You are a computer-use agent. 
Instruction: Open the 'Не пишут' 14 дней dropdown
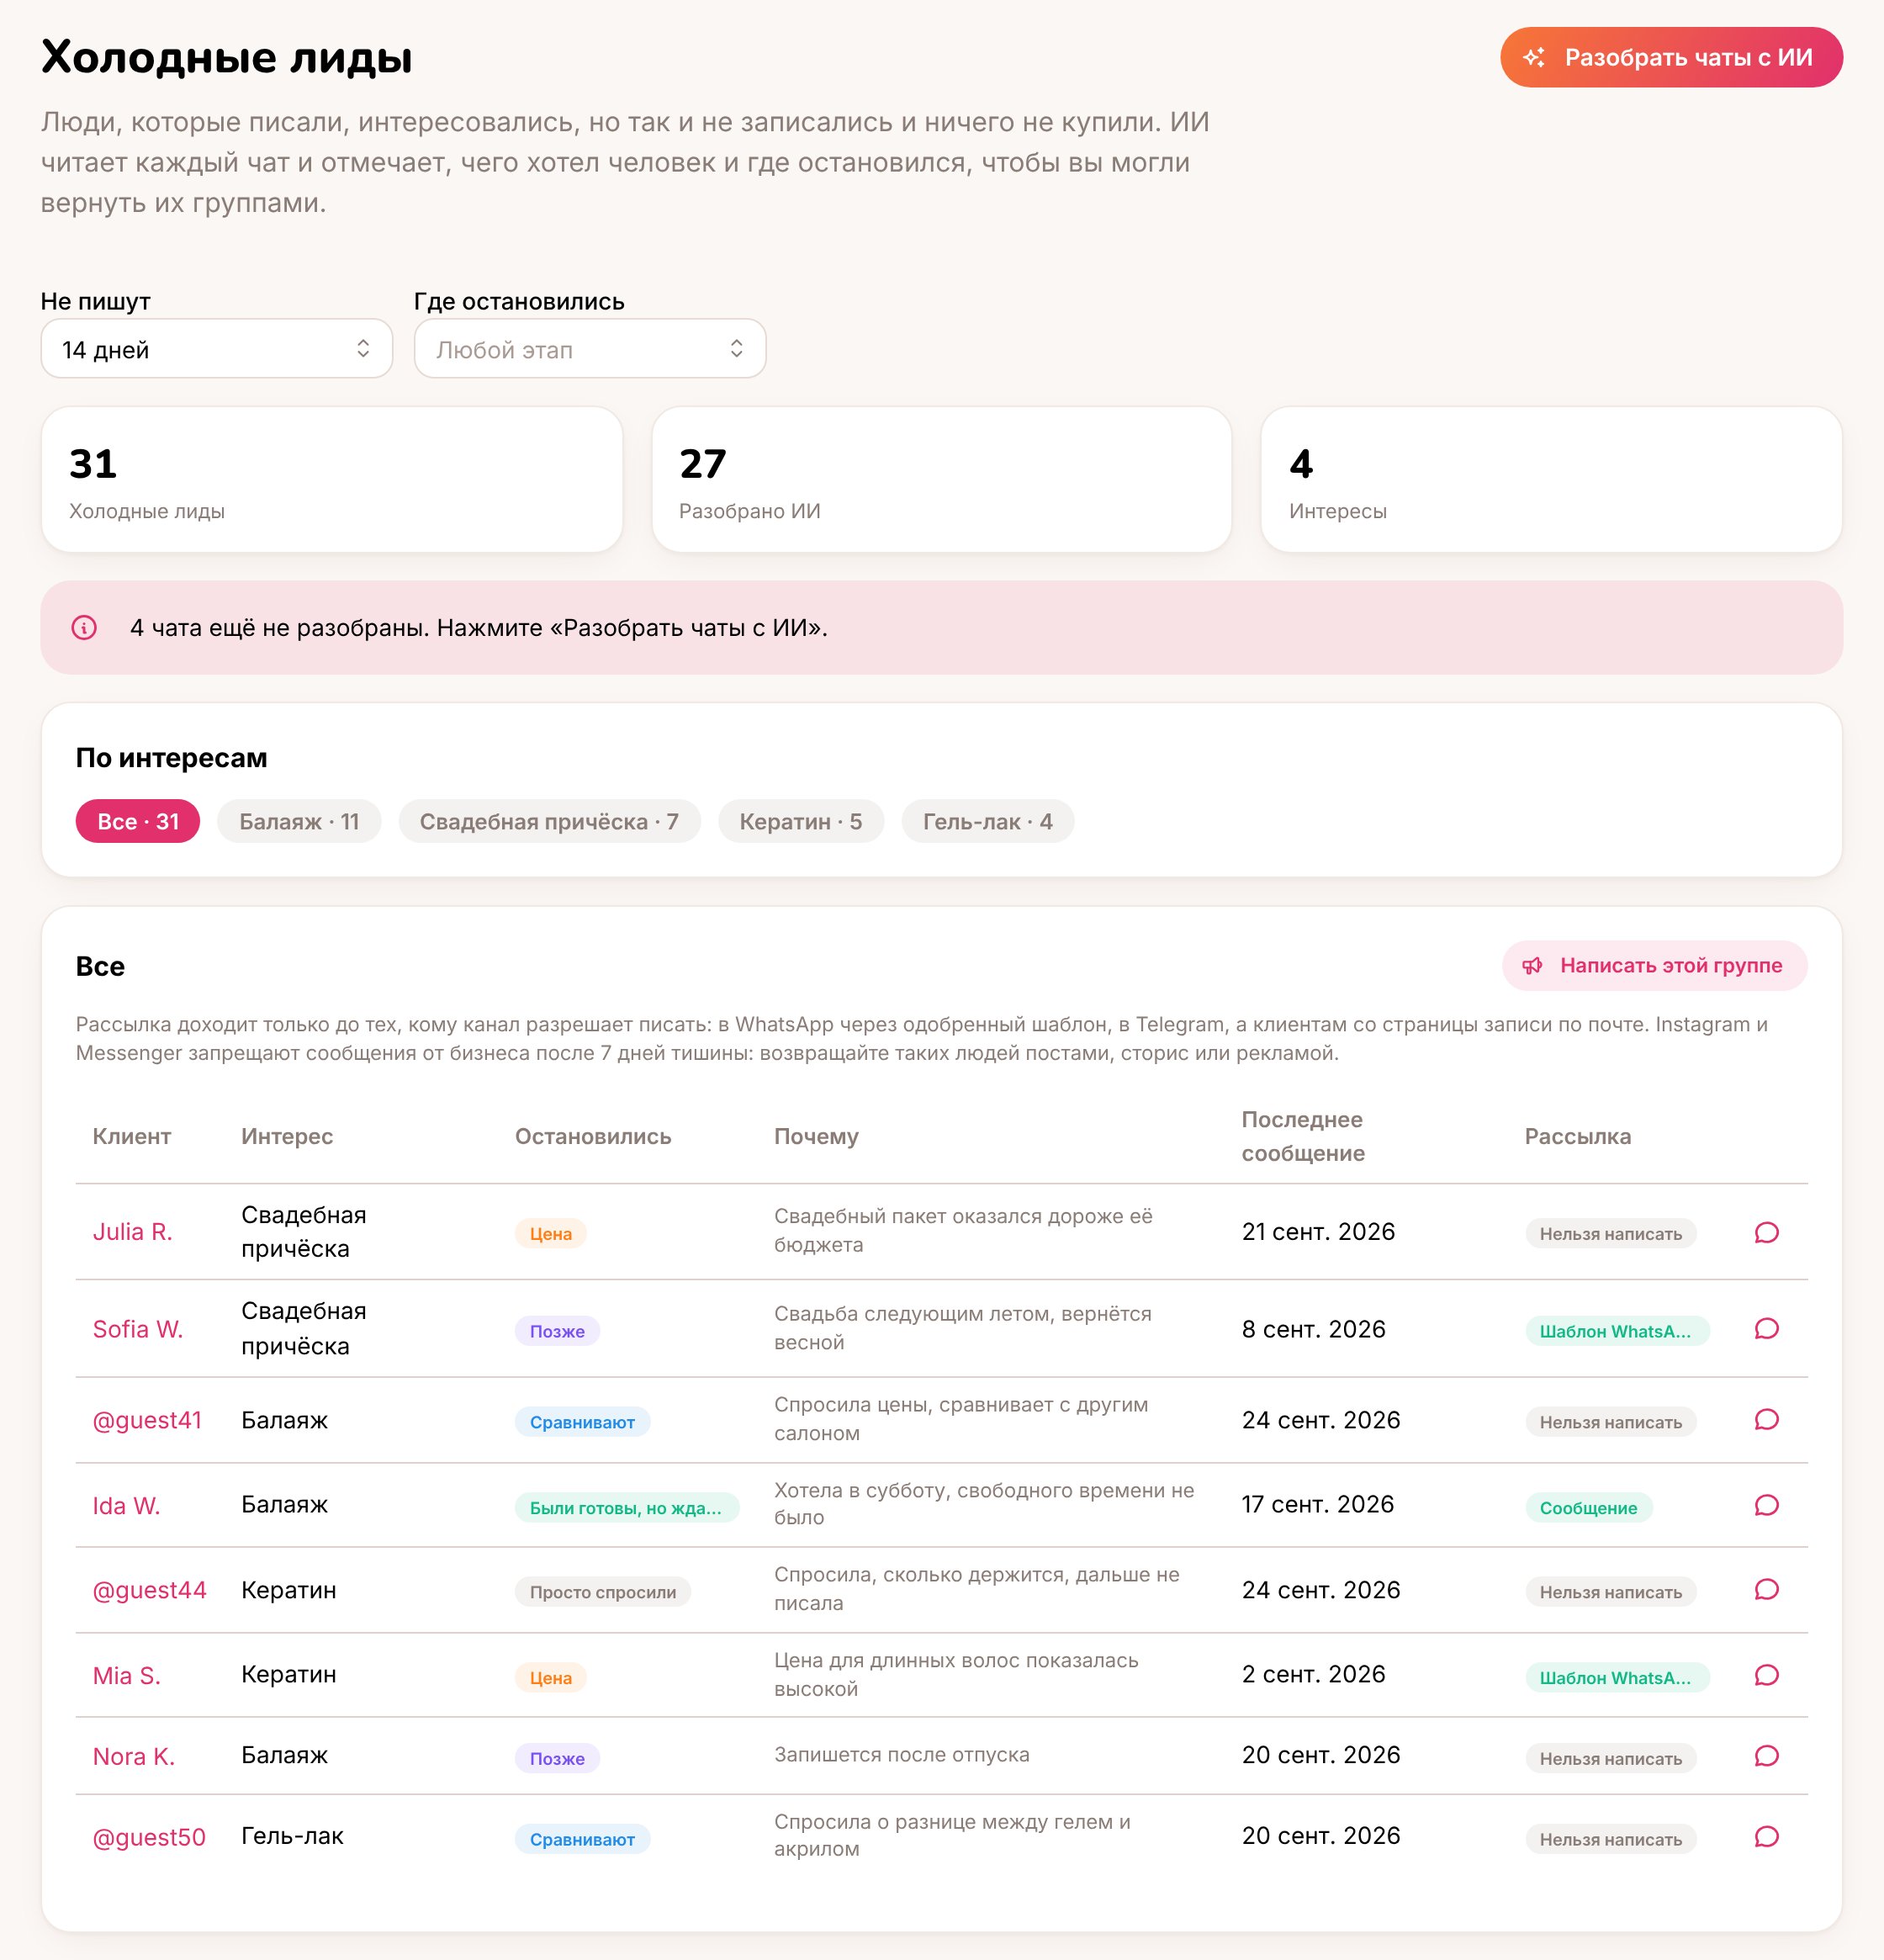coord(216,349)
